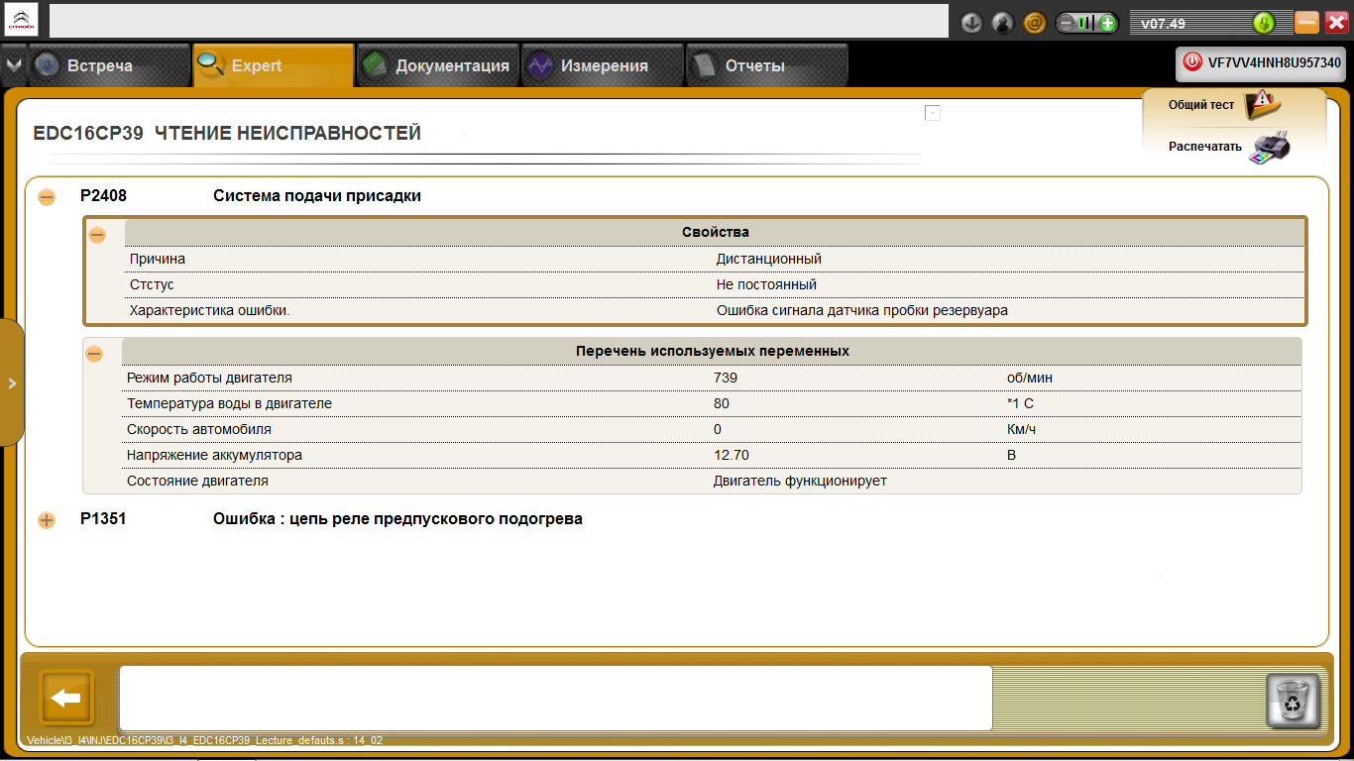Click the bottom message text box
1354x761 pixels.
click(556, 698)
